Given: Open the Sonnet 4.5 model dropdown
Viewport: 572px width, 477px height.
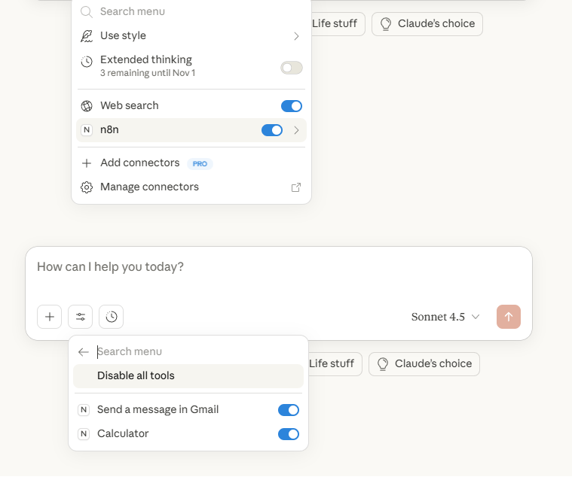Looking at the screenshot, I should [445, 317].
